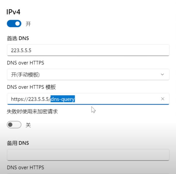This screenshot has height=174, width=176.
Task: Click the DNS over HTTPS label under 首选 DNS
Action: (x=25, y=63)
